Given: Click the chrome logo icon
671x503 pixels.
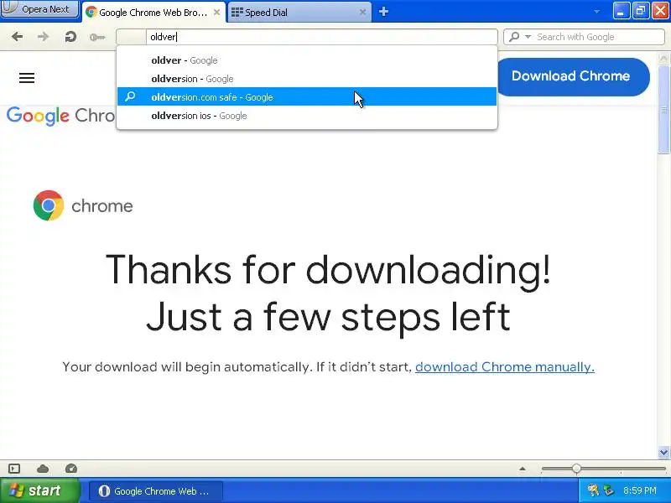Looking at the screenshot, I should point(49,205).
